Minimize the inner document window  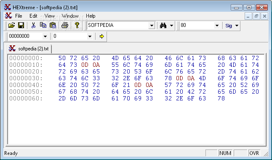[x=248, y=16]
